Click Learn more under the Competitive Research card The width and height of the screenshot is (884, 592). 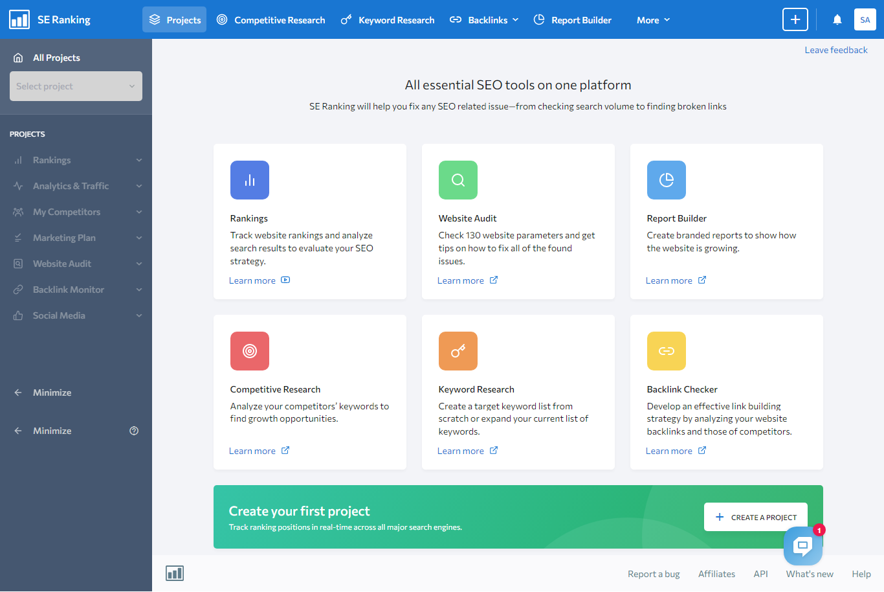pos(260,451)
